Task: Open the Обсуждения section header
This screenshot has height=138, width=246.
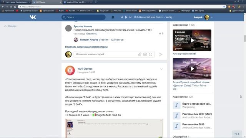Action: pyautogui.click(x=180, y=136)
